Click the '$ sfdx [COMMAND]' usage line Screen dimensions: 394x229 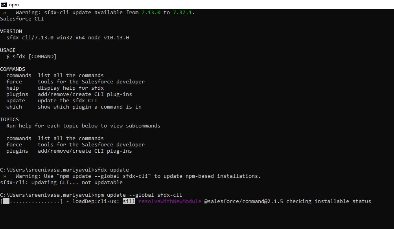(31, 57)
